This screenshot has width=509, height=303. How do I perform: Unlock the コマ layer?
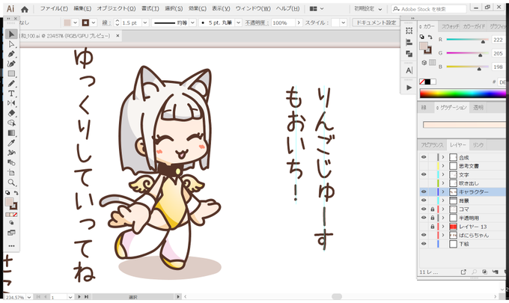click(433, 209)
